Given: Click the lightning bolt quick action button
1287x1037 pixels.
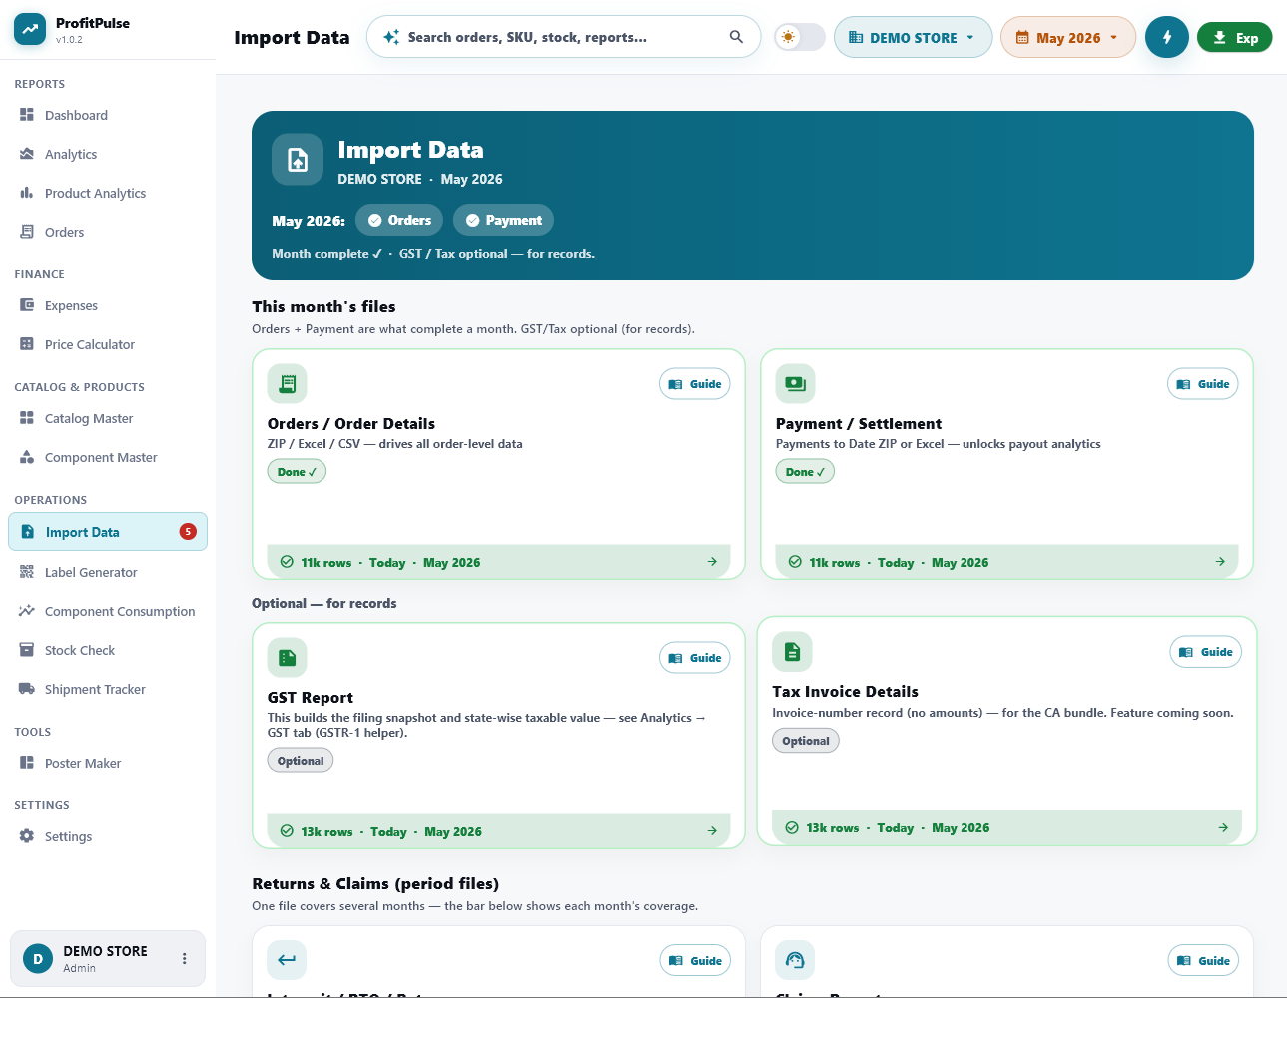Looking at the screenshot, I should point(1167,37).
